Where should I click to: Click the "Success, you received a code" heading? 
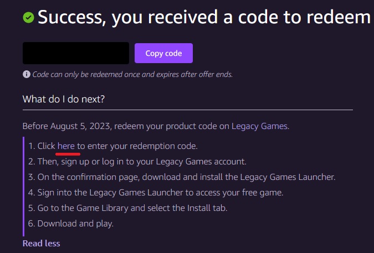[204, 17]
